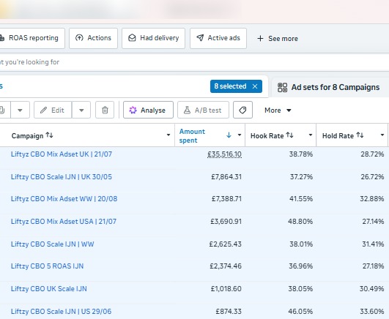Toggle the Amount spent descending sort arrow
Image resolution: width=389 pixels, height=319 pixels.
coord(229,135)
